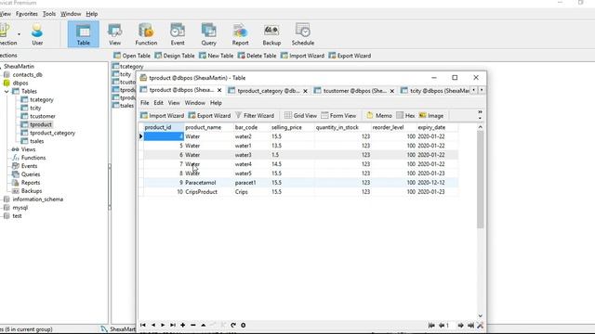
Task: Sort by selling_price column header
Action: (286, 127)
